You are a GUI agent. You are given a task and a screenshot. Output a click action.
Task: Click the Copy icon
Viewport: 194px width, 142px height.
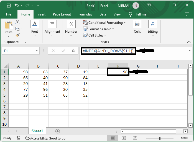17,29
